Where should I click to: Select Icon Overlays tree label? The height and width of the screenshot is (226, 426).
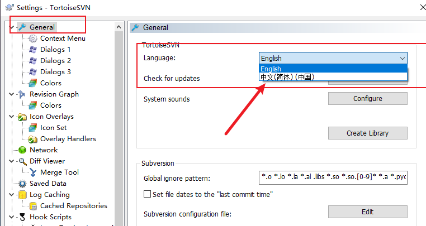point(51,117)
